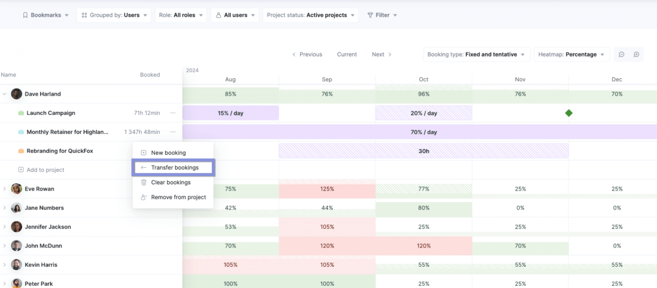
Task: Click the green milestone diamond in November
Action: (568, 113)
